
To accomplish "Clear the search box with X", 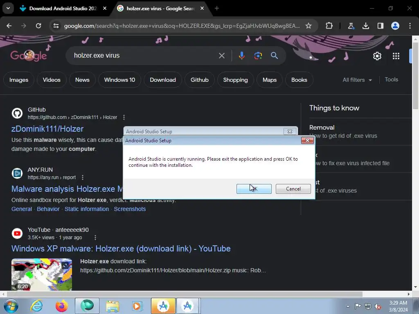I will pyautogui.click(x=222, y=56).
